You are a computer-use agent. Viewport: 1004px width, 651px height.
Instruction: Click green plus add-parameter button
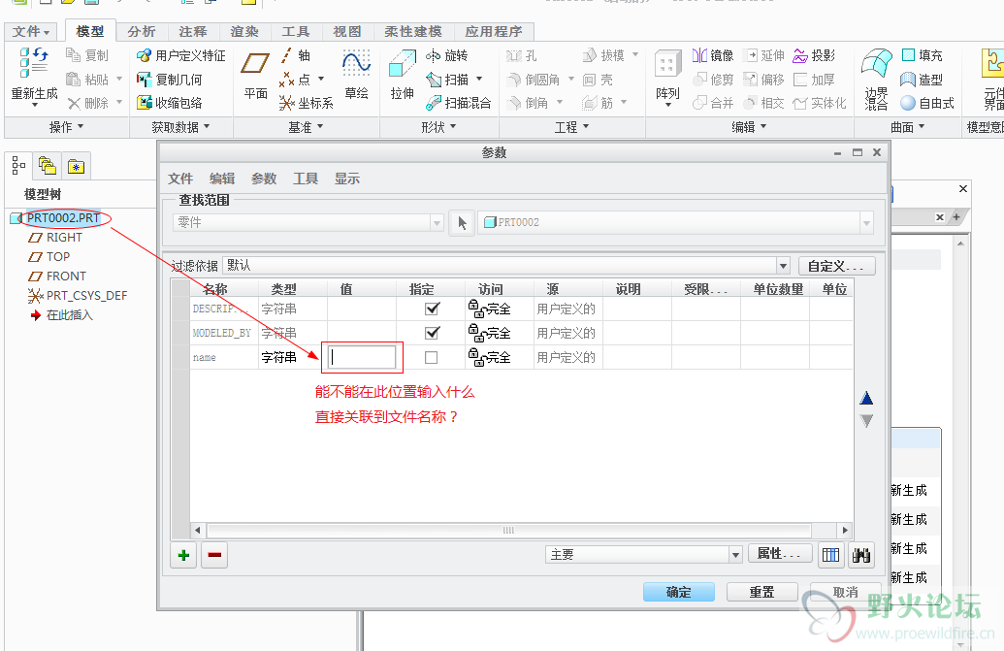coord(183,555)
